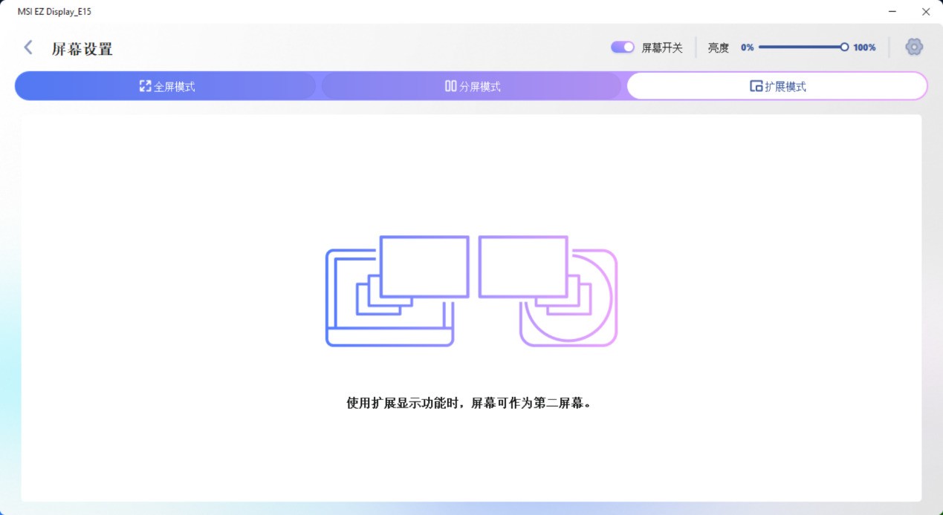Click the 100% brightness maximum label

[864, 47]
